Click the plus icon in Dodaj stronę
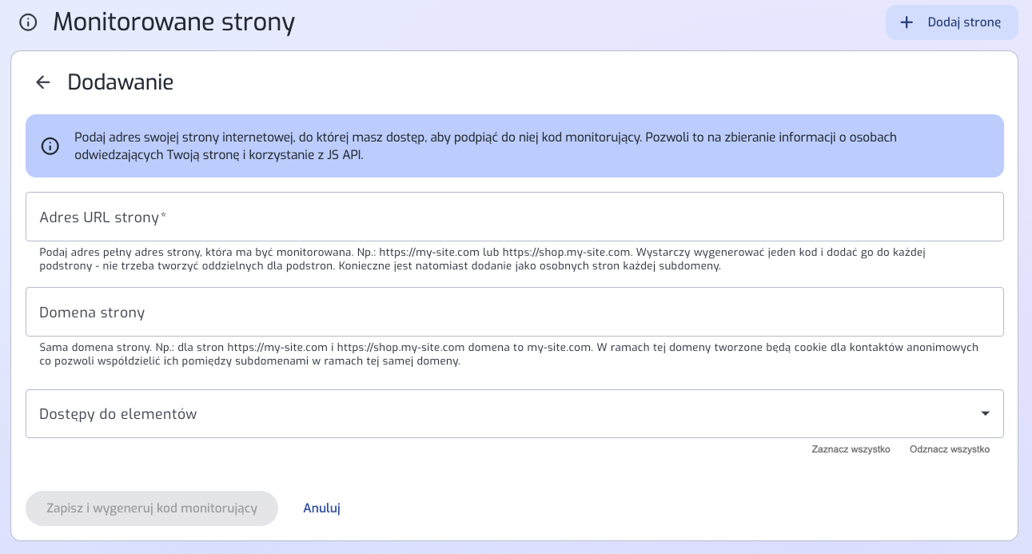Image resolution: width=1032 pixels, height=554 pixels. pyautogui.click(x=906, y=22)
